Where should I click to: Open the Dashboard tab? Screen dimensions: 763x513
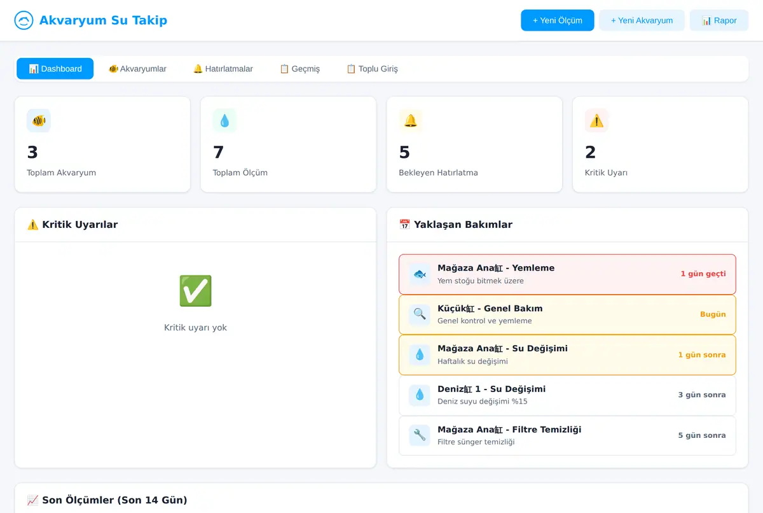coord(55,69)
